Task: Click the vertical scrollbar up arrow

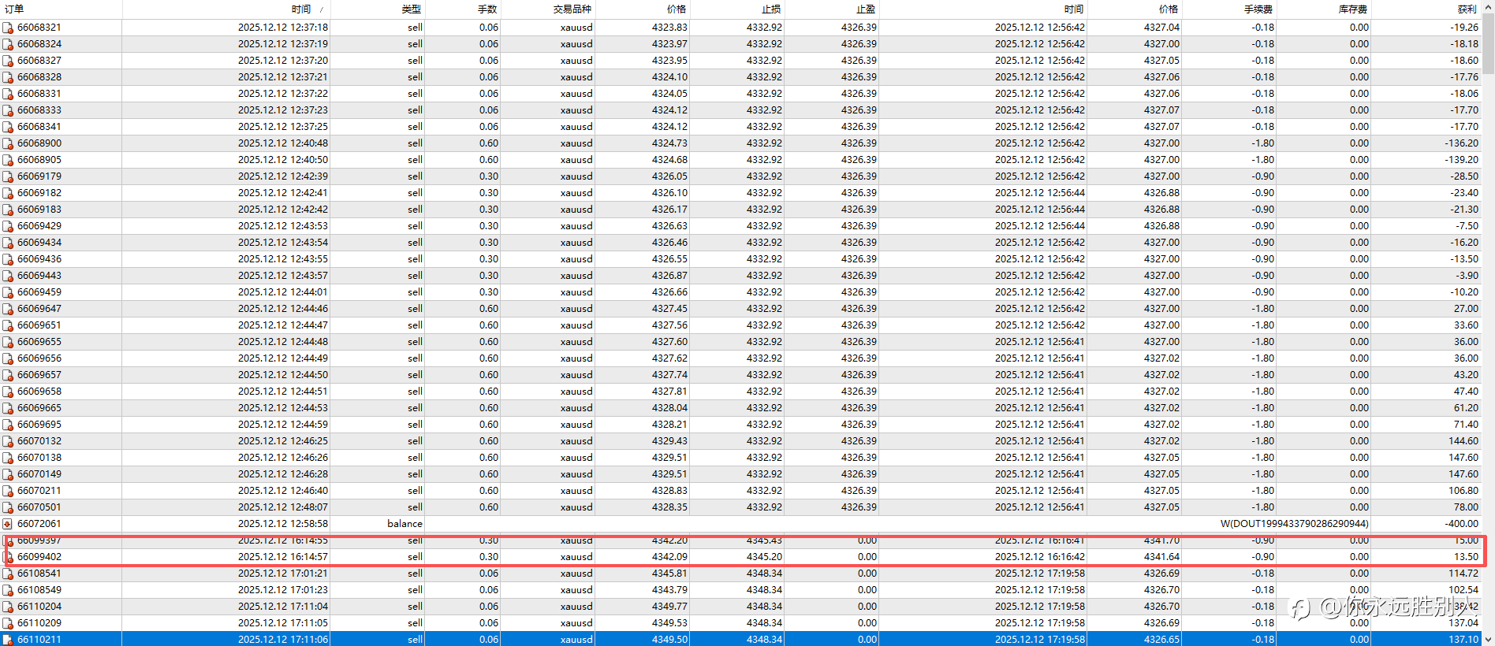Action: point(1489,7)
